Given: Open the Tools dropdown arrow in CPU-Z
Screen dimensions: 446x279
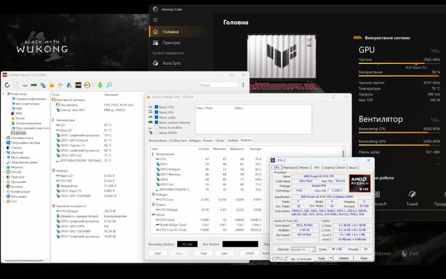Looking at the screenshot, I should tap(331, 258).
